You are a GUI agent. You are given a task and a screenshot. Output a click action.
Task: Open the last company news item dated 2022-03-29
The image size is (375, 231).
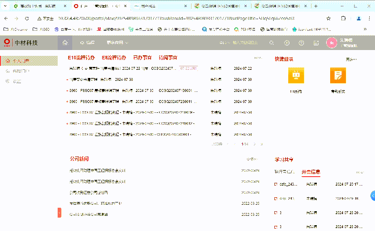point(89,215)
